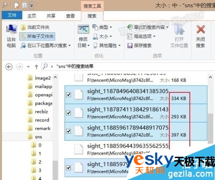Select 当前文件夹 current folder search scope
The height and width of the screenshot is (180, 215).
(x=35, y=27)
